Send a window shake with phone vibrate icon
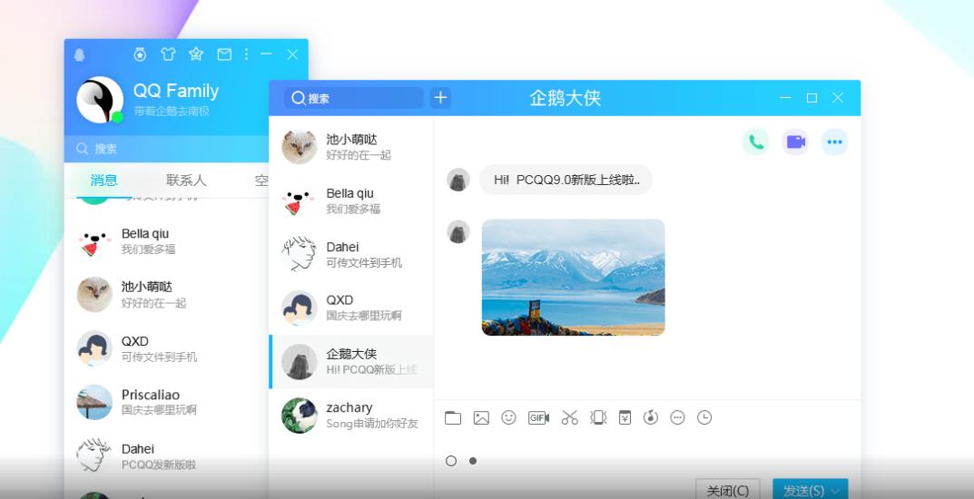 click(x=598, y=417)
